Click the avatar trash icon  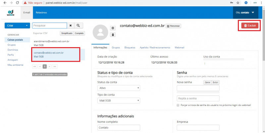[x=113, y=34]
